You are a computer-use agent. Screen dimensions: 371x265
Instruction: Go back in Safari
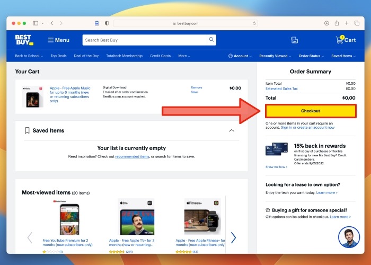[51, 23]
